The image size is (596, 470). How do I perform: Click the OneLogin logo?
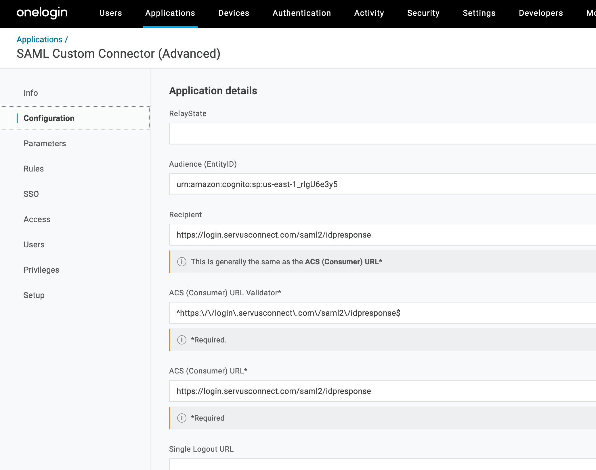tap(42, 13)
